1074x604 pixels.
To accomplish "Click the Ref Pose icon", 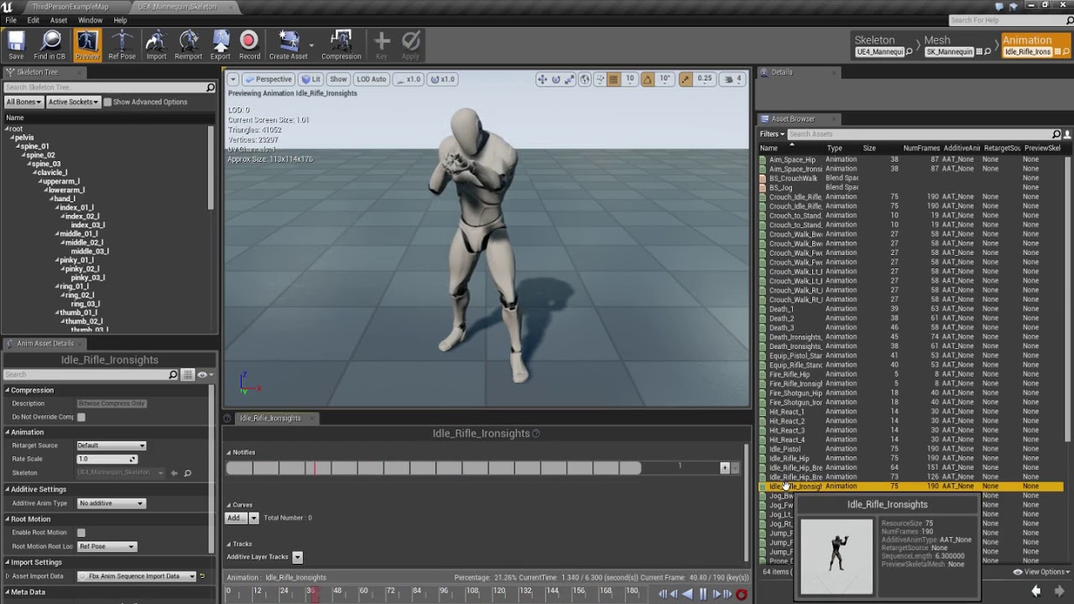I will 122,45.
